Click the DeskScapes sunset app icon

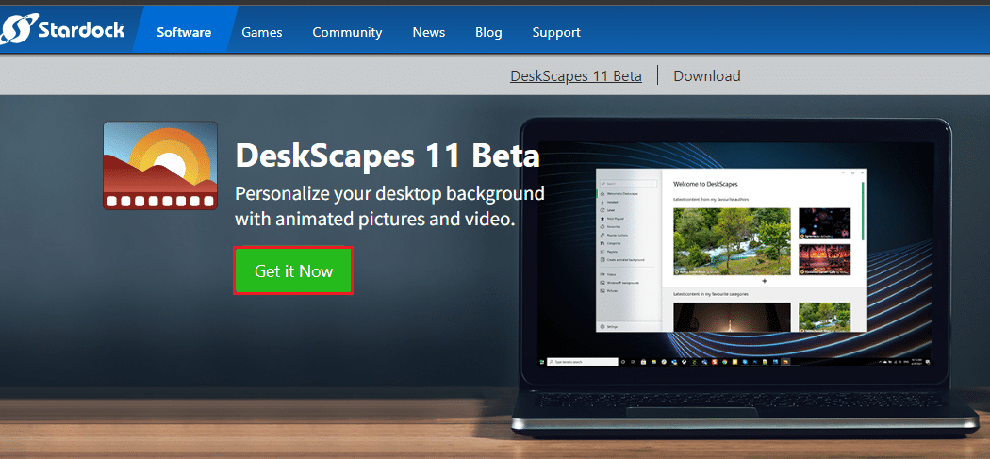160,166
